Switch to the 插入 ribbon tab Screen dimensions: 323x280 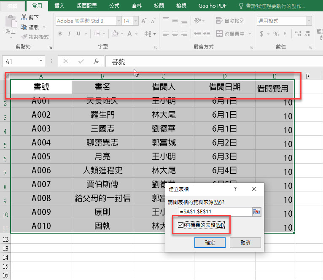tap(59, 6)
